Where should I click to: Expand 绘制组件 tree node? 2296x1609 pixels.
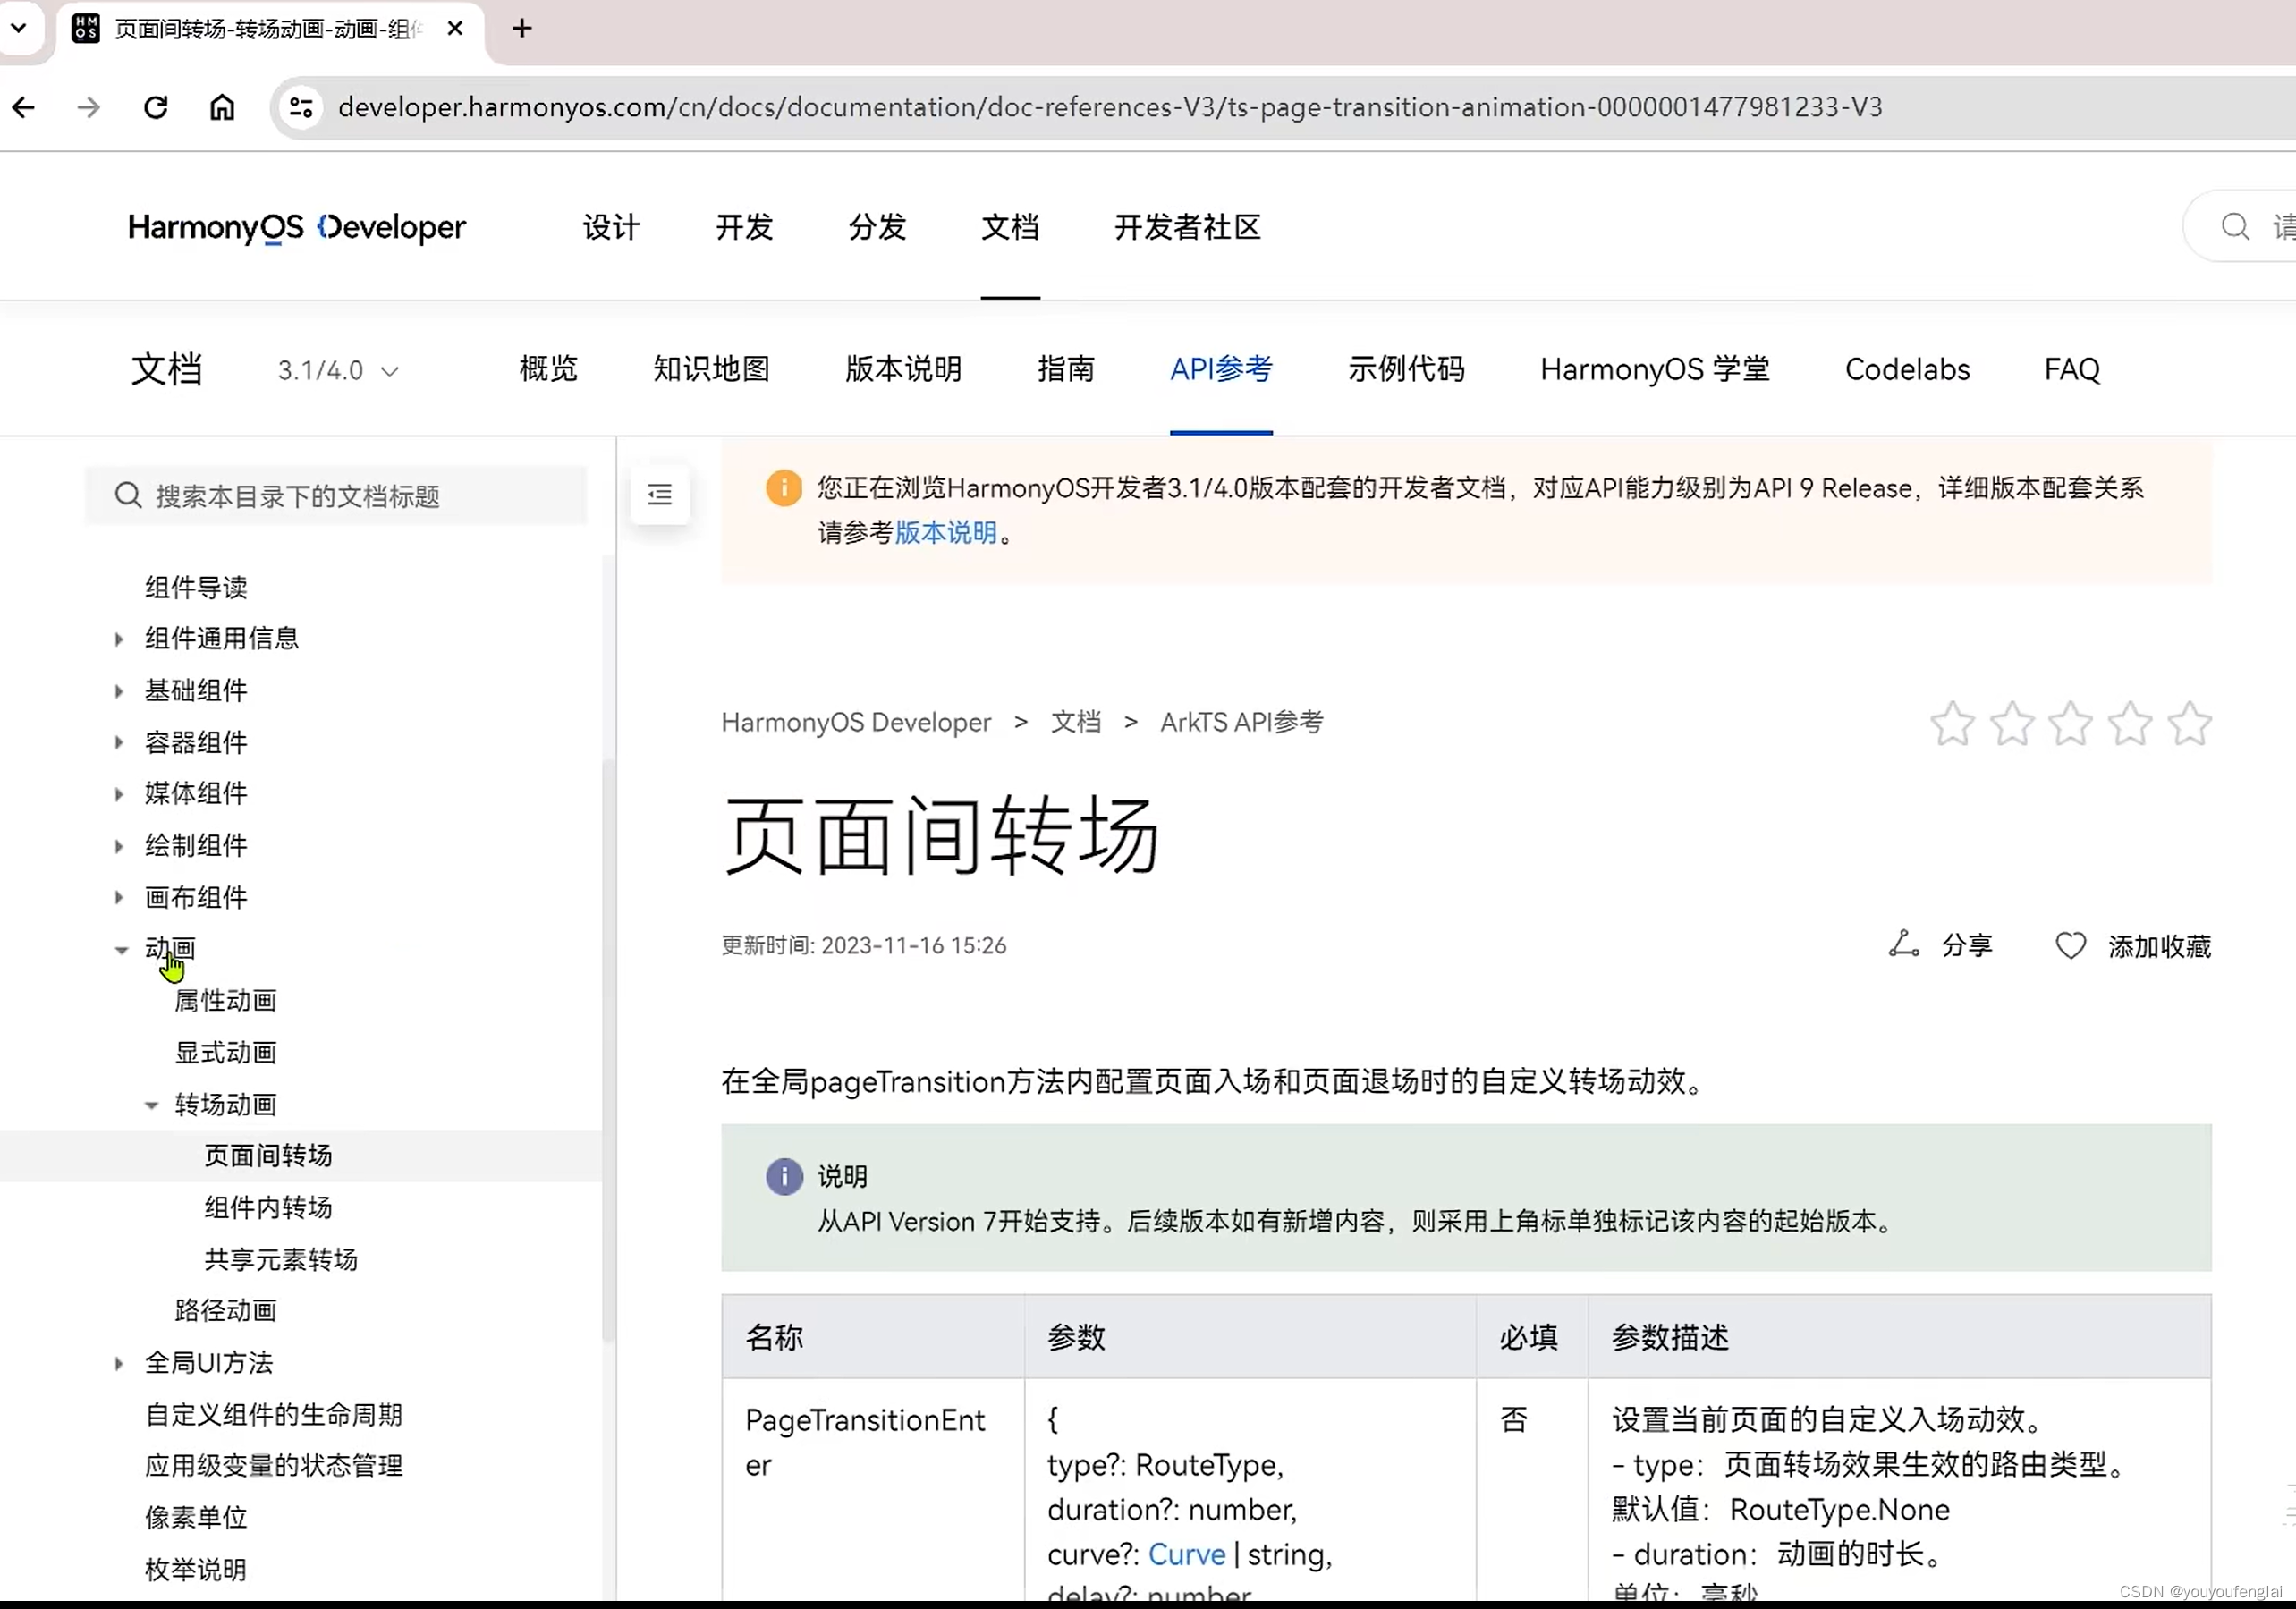(x=119, y=846)
